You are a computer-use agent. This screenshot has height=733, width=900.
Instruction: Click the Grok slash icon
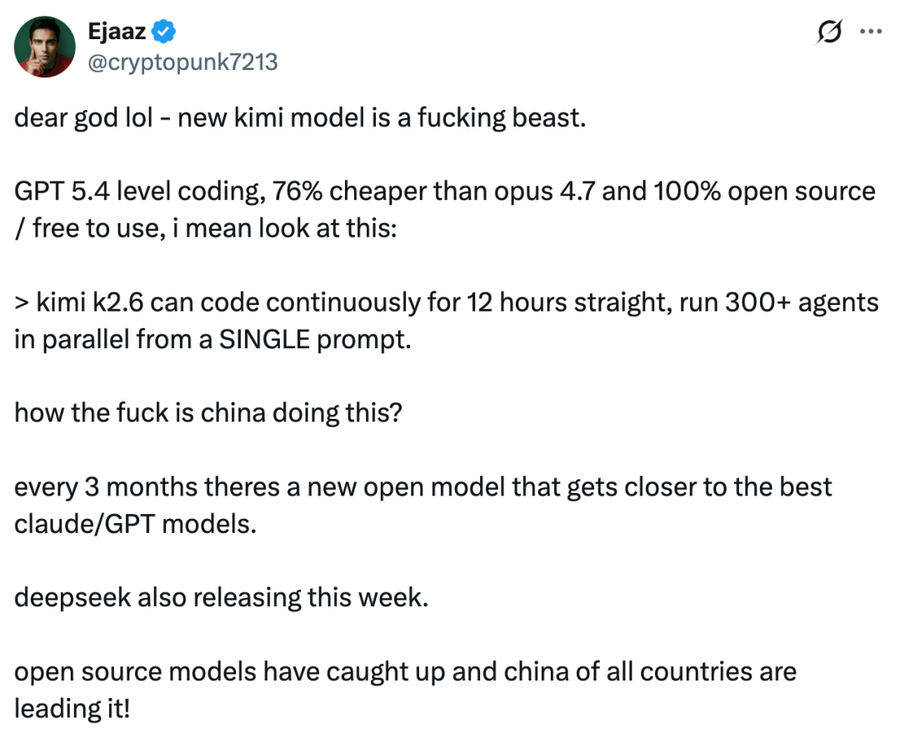point(829,32)
